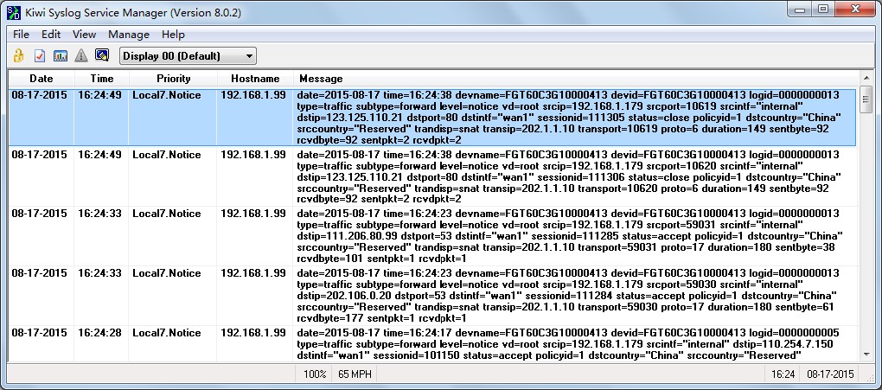Screen dimensions: 882x390
Task: Click time 16:24:28 in the last row
Action: click(99, 333)
